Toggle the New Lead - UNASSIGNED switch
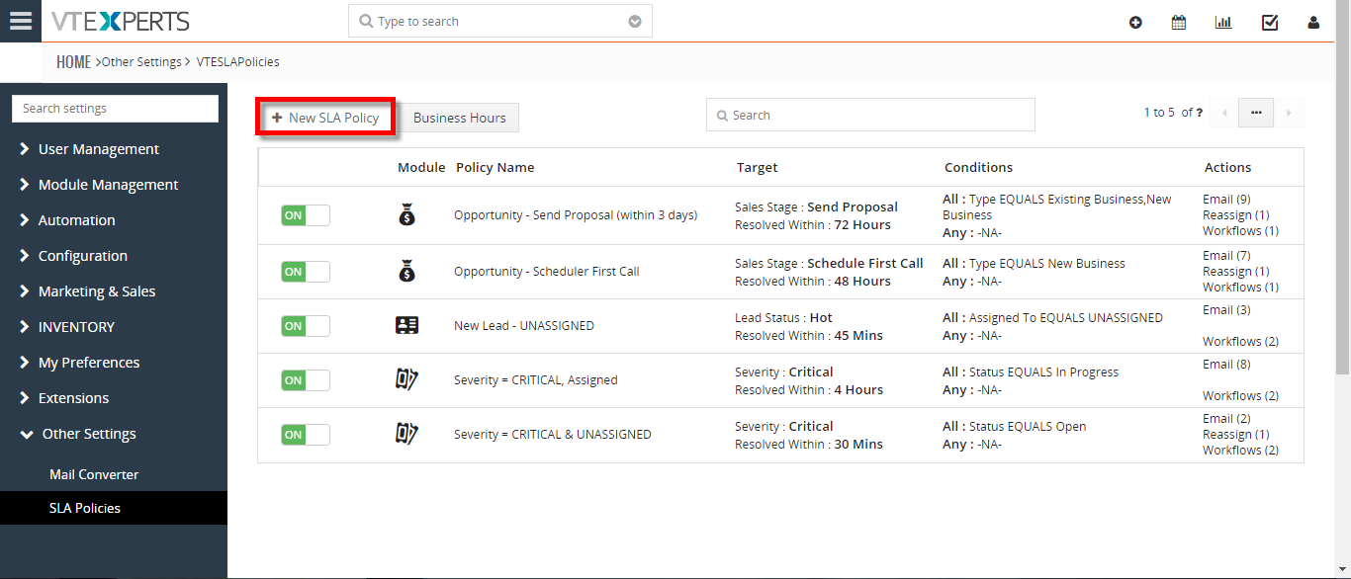 click(x=306, y=326)
